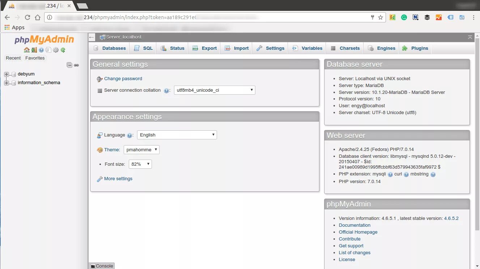
Task: Click the Change password link
Action: tap(123, 79)
